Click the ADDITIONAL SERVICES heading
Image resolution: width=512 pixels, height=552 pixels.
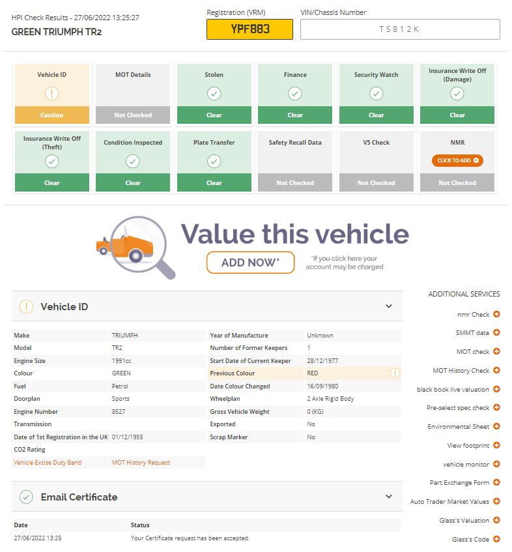pyautogui.click(x=464, y=294)
